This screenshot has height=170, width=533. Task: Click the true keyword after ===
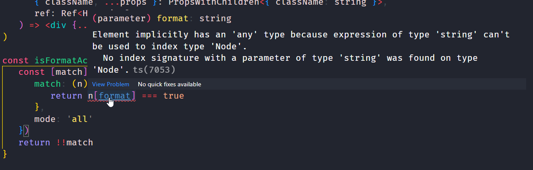point(173,96)
